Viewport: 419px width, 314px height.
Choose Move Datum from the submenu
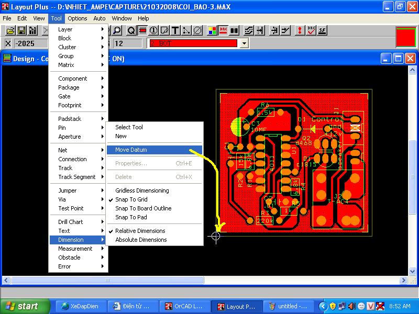pyautogui.click(x=131, y=150)
